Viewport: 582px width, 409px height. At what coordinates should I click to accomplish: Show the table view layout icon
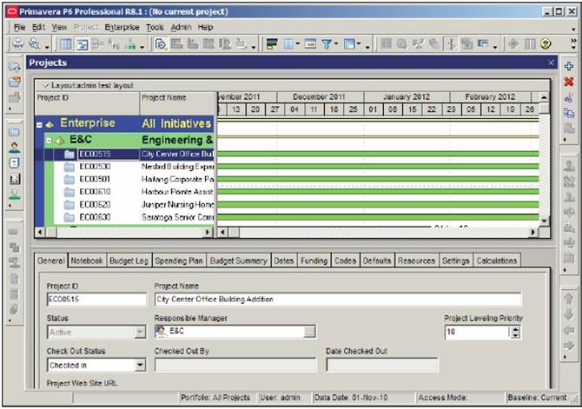click(x=66, y=44)
